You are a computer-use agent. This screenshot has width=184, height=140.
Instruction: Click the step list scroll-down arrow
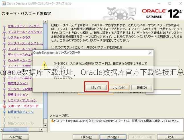coord(45,126)
